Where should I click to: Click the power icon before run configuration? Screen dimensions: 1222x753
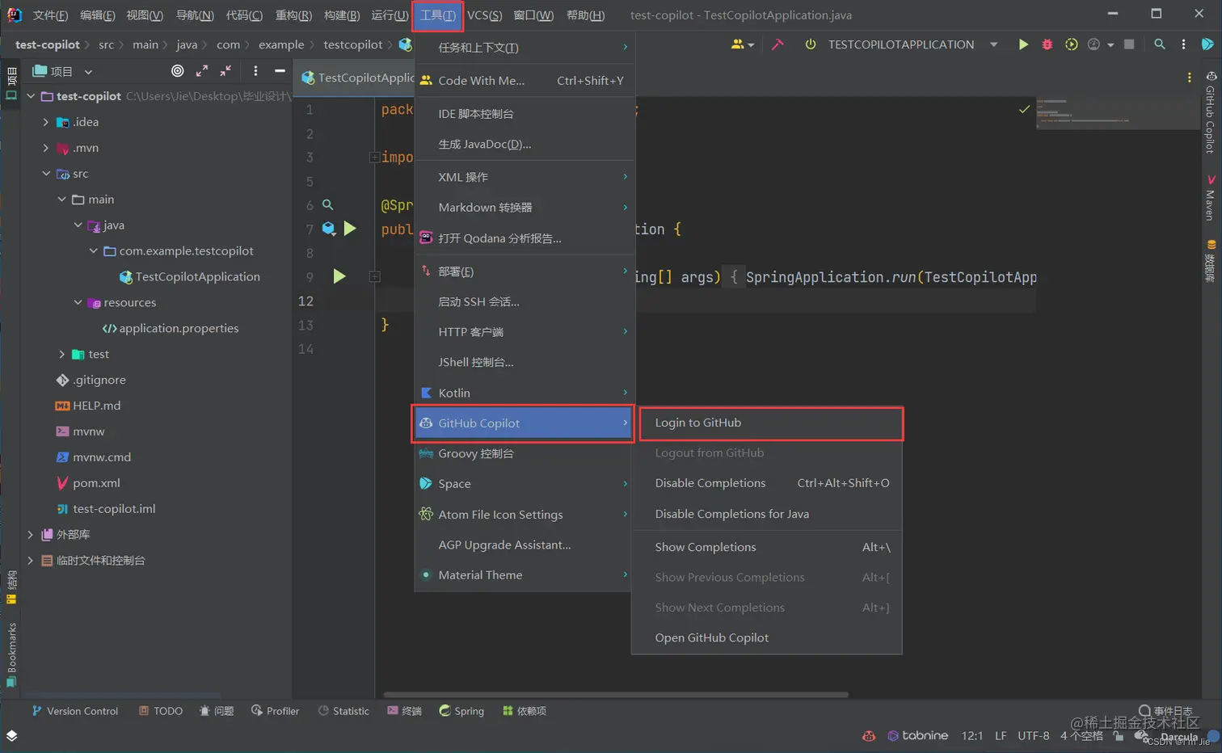pos(810,44)
